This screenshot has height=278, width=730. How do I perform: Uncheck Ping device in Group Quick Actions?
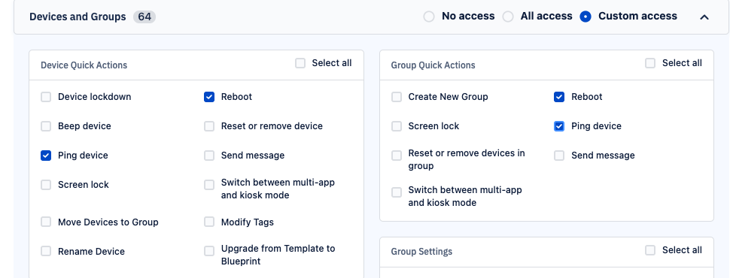[x=559, y=126]
